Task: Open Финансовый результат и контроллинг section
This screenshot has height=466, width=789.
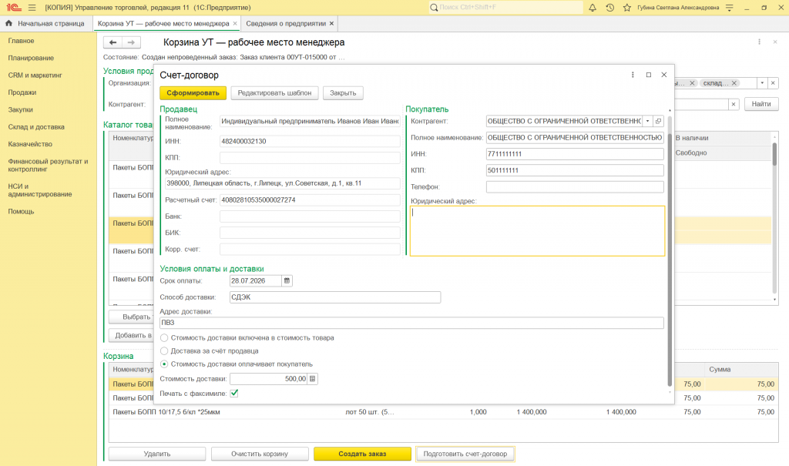Action: point(48,165)
